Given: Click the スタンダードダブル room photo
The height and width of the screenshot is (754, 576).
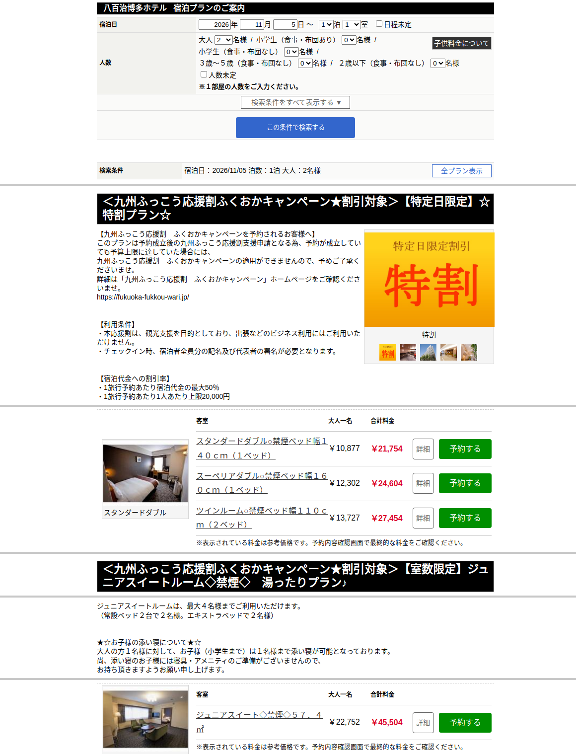Looking at the screenshot, I should 145,473.
